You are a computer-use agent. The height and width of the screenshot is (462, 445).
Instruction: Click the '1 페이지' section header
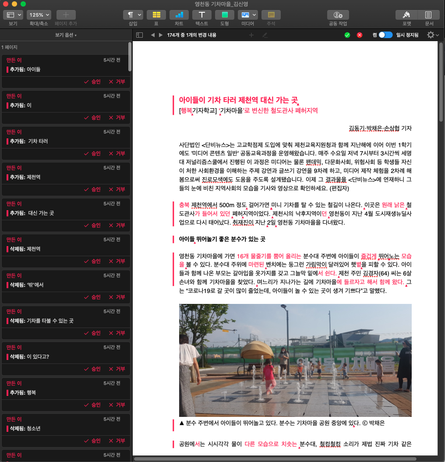pyautogui.click(x=10, y=47)
